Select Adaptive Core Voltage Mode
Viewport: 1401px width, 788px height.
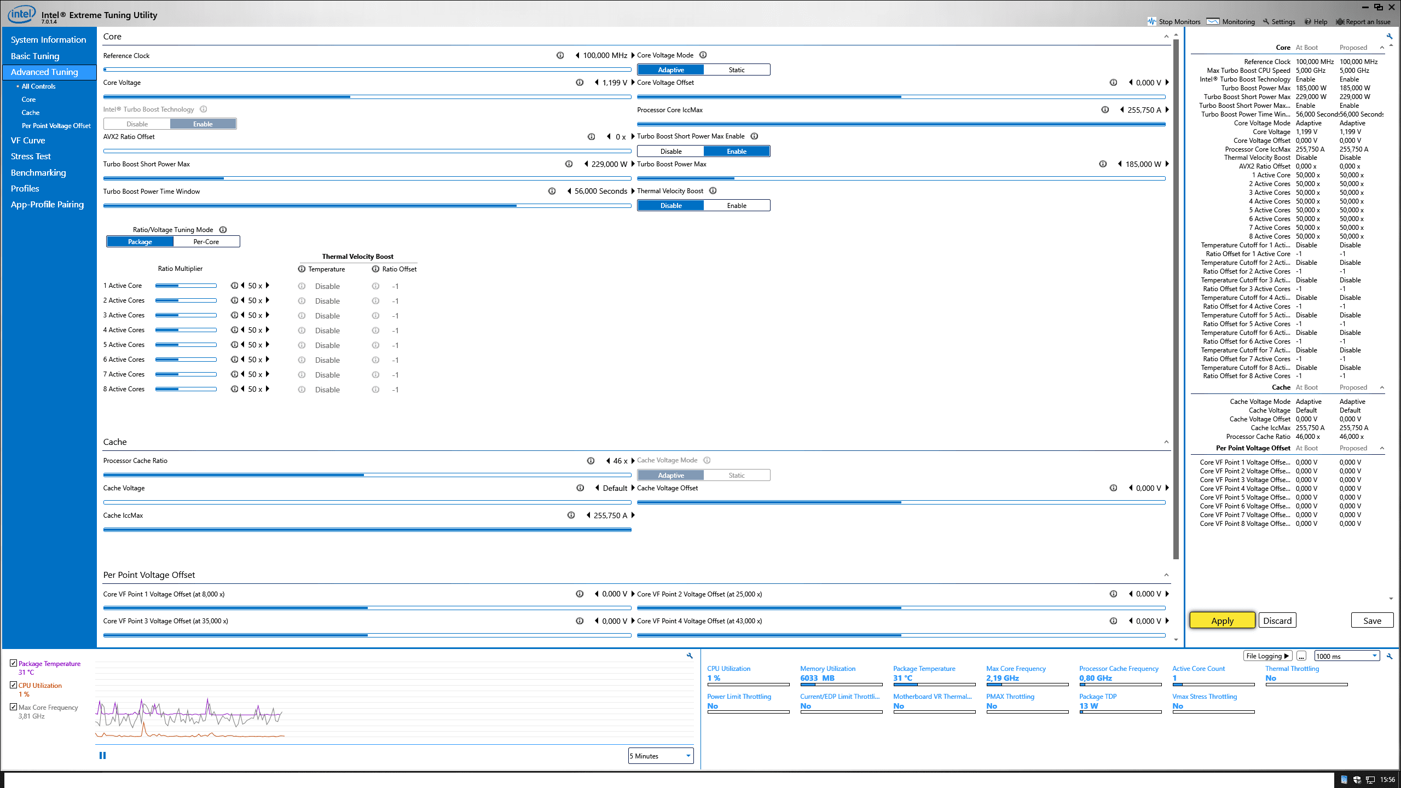click(671, 69)
